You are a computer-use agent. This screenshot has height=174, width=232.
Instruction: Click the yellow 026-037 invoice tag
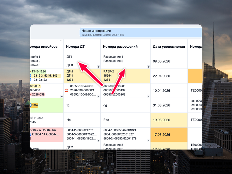point(35,86)
